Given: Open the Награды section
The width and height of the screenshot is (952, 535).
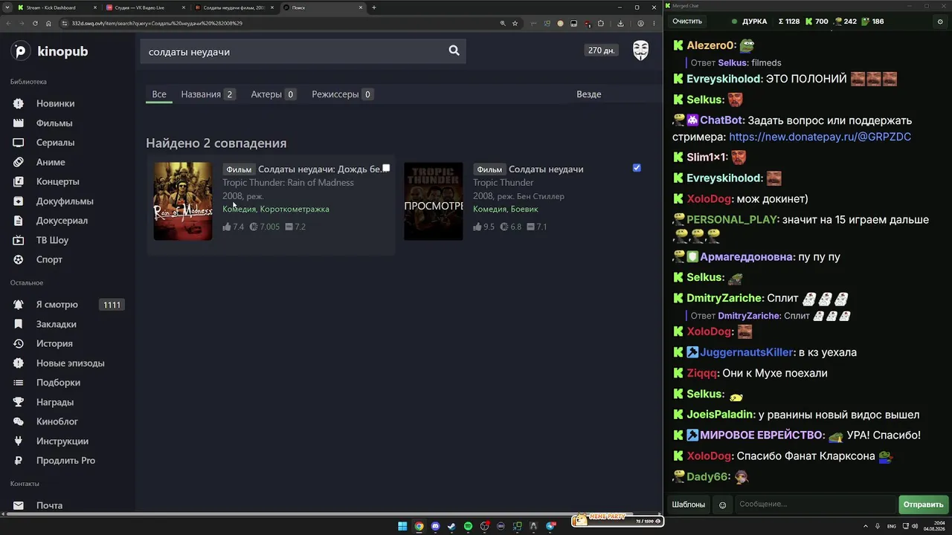Looking at the screenshot, I should point(55,402).
